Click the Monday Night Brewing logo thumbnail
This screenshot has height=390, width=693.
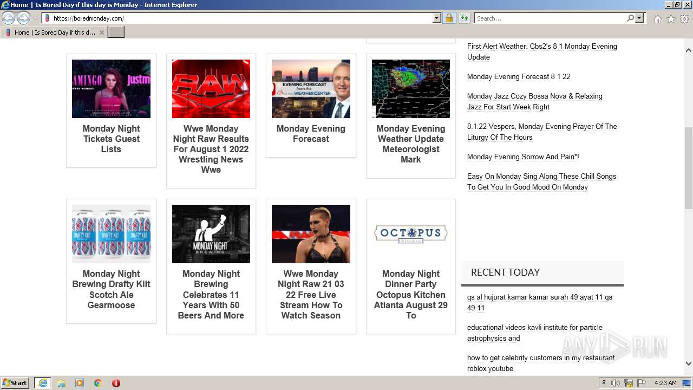(211, 234)
